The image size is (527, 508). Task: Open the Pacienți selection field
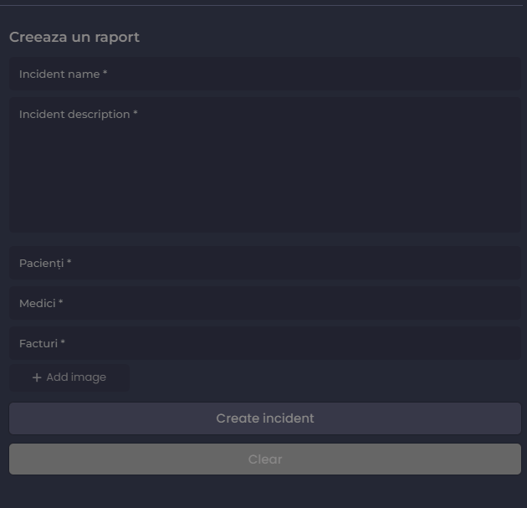click(x=264, y=263)
